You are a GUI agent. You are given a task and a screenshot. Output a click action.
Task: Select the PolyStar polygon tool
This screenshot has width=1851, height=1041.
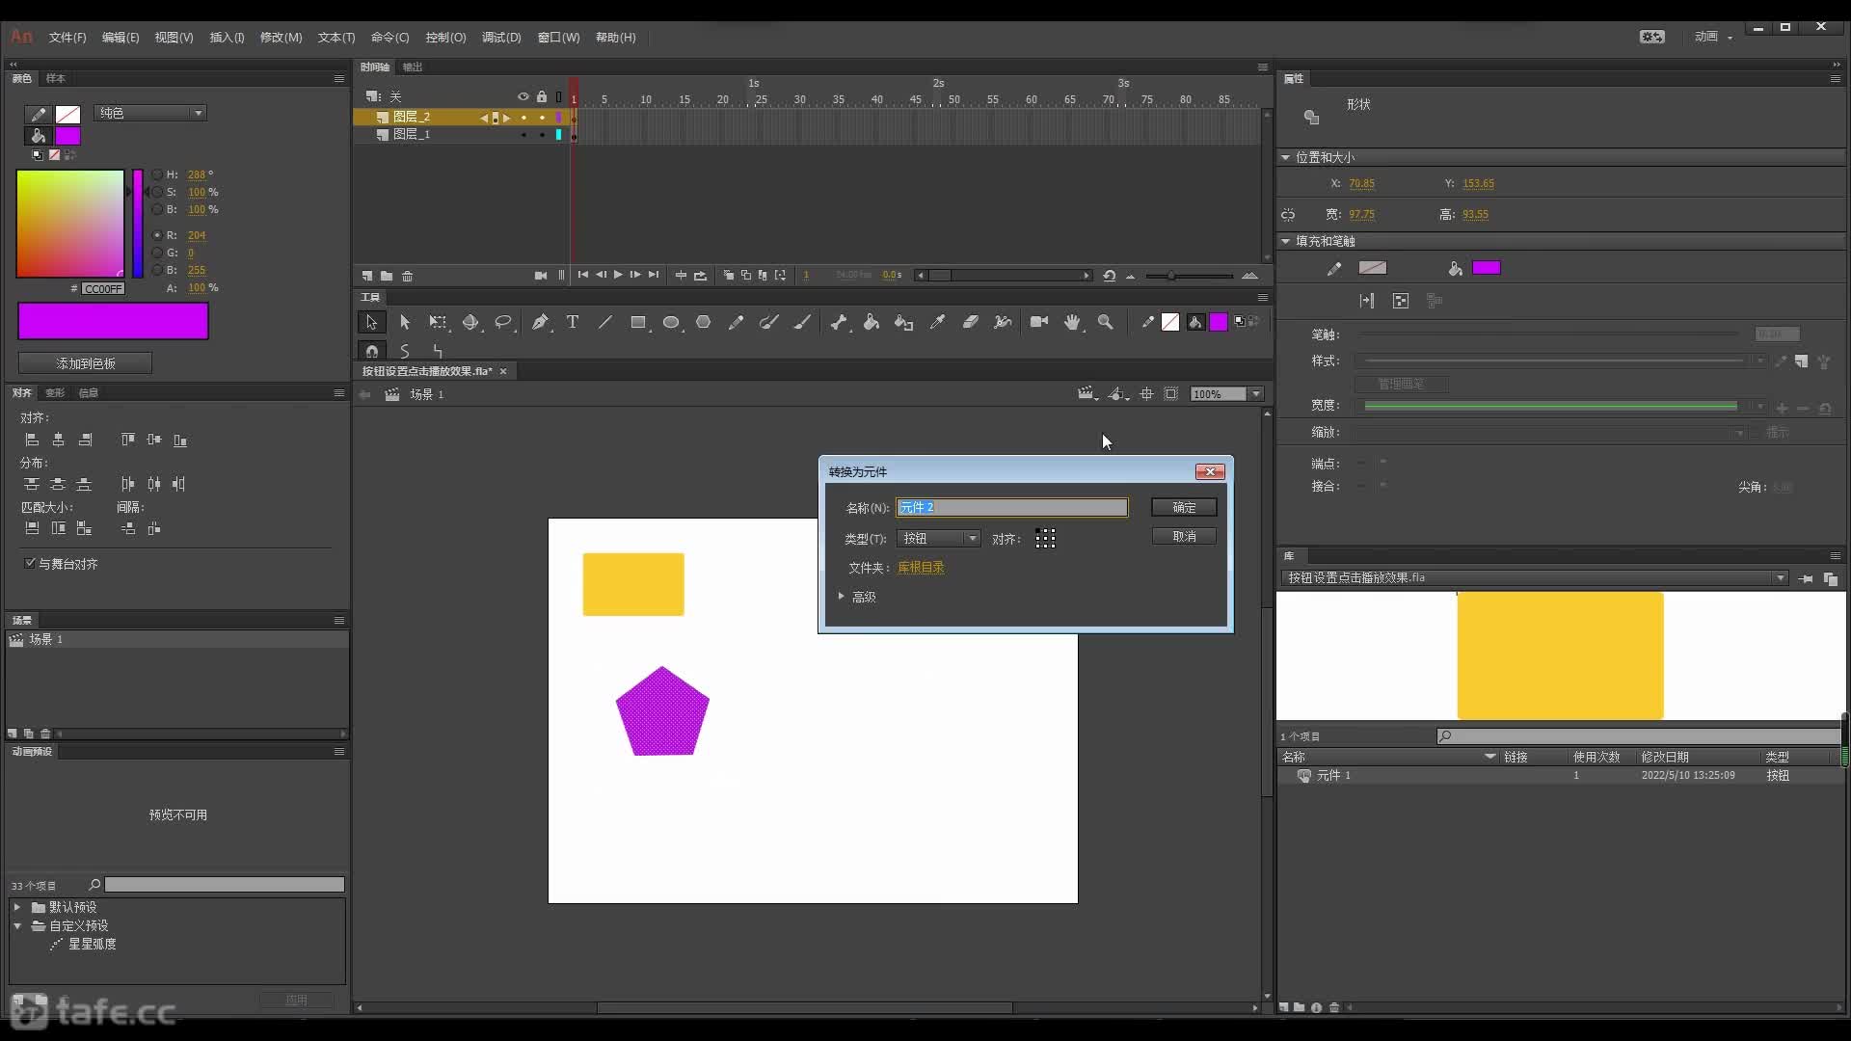click(704, 322)
